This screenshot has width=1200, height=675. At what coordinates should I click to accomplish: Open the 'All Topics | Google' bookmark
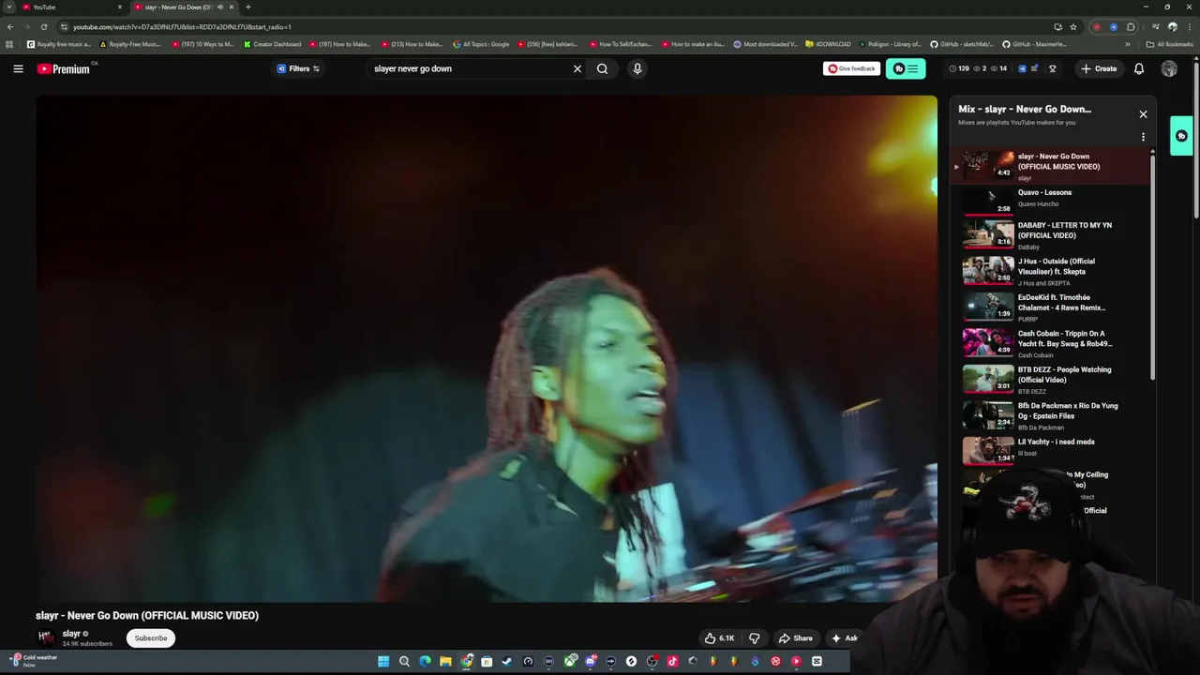481,44
